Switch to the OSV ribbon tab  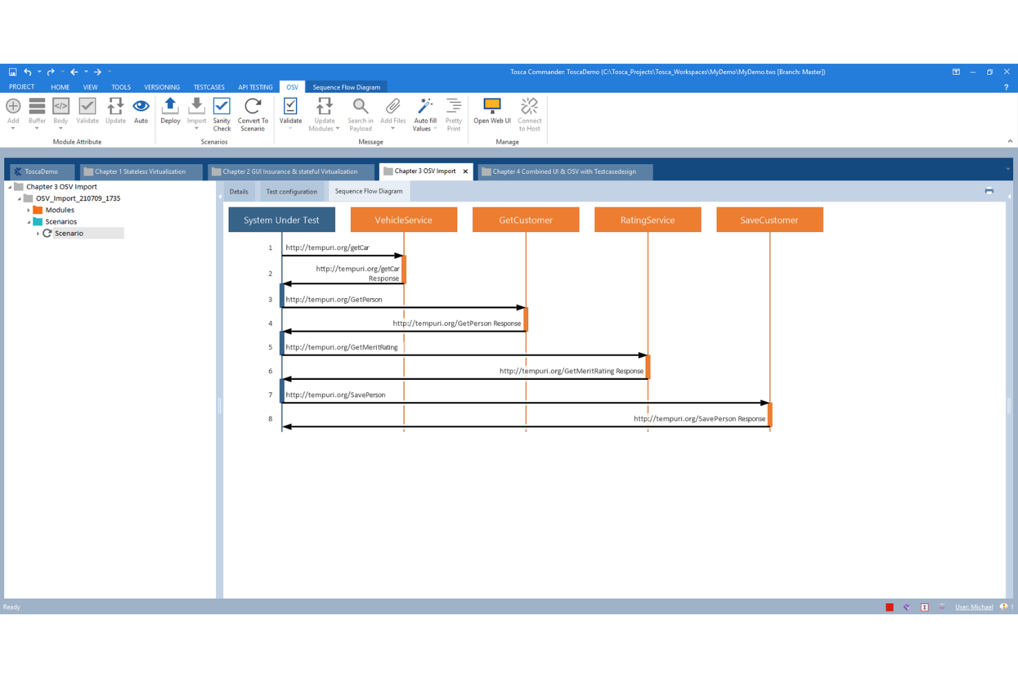point(292,87)
